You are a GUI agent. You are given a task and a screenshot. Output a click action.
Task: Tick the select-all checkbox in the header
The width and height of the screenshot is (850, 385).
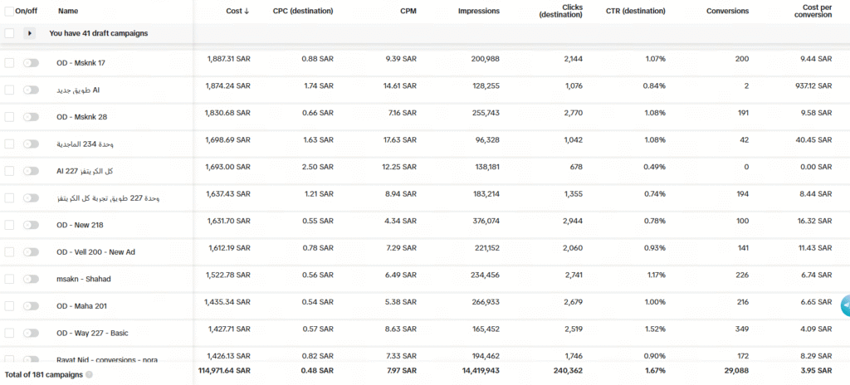tap(9, 12)
